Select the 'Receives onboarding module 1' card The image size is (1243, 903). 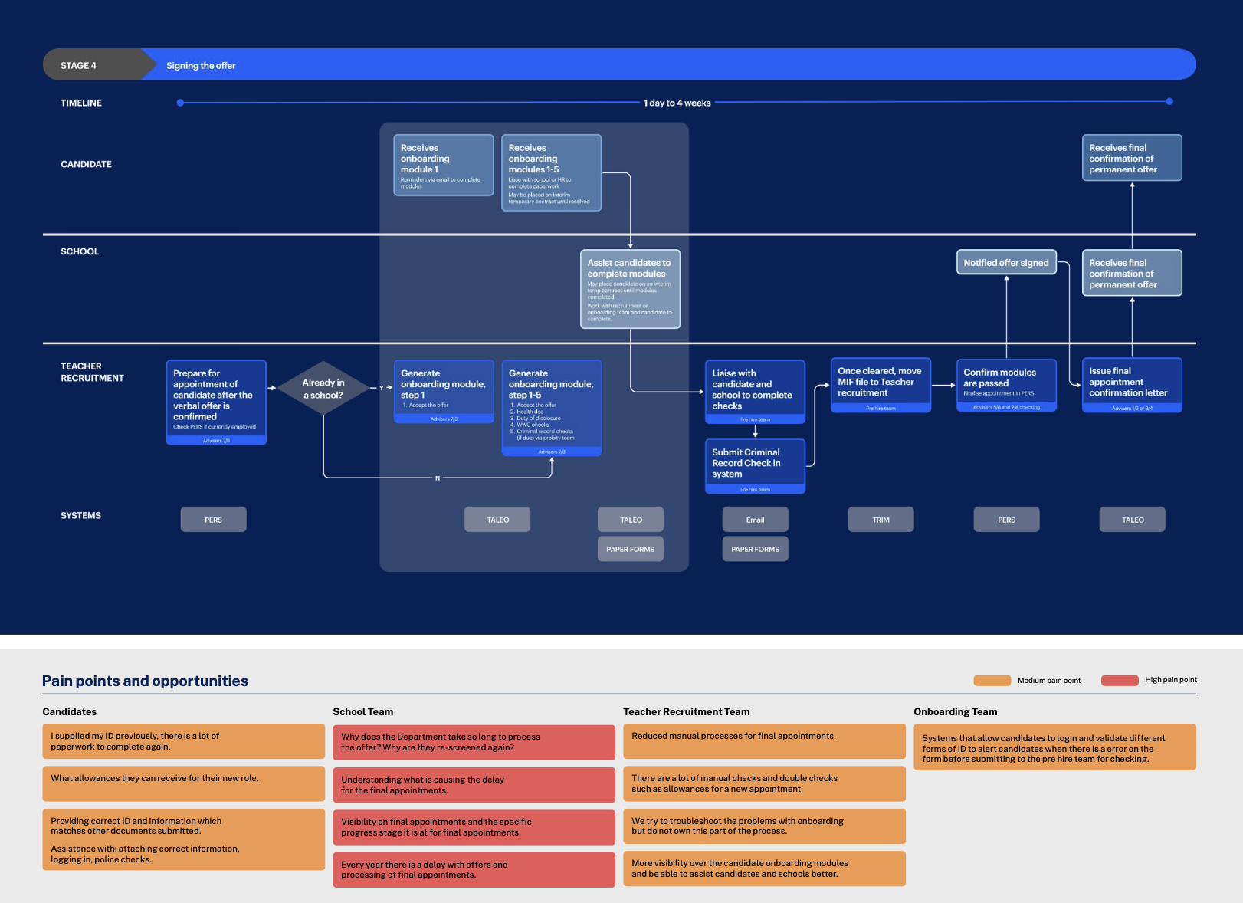[x=444, y=165]
